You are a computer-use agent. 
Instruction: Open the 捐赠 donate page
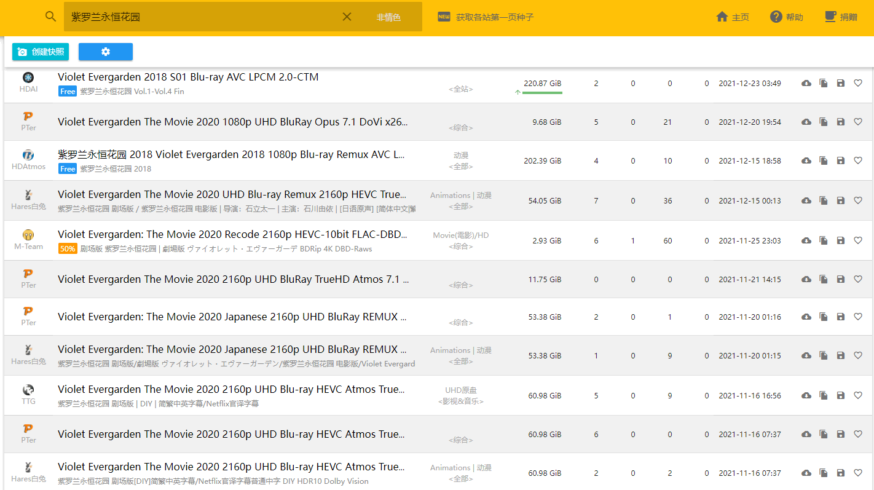click(x=840, y=17)
